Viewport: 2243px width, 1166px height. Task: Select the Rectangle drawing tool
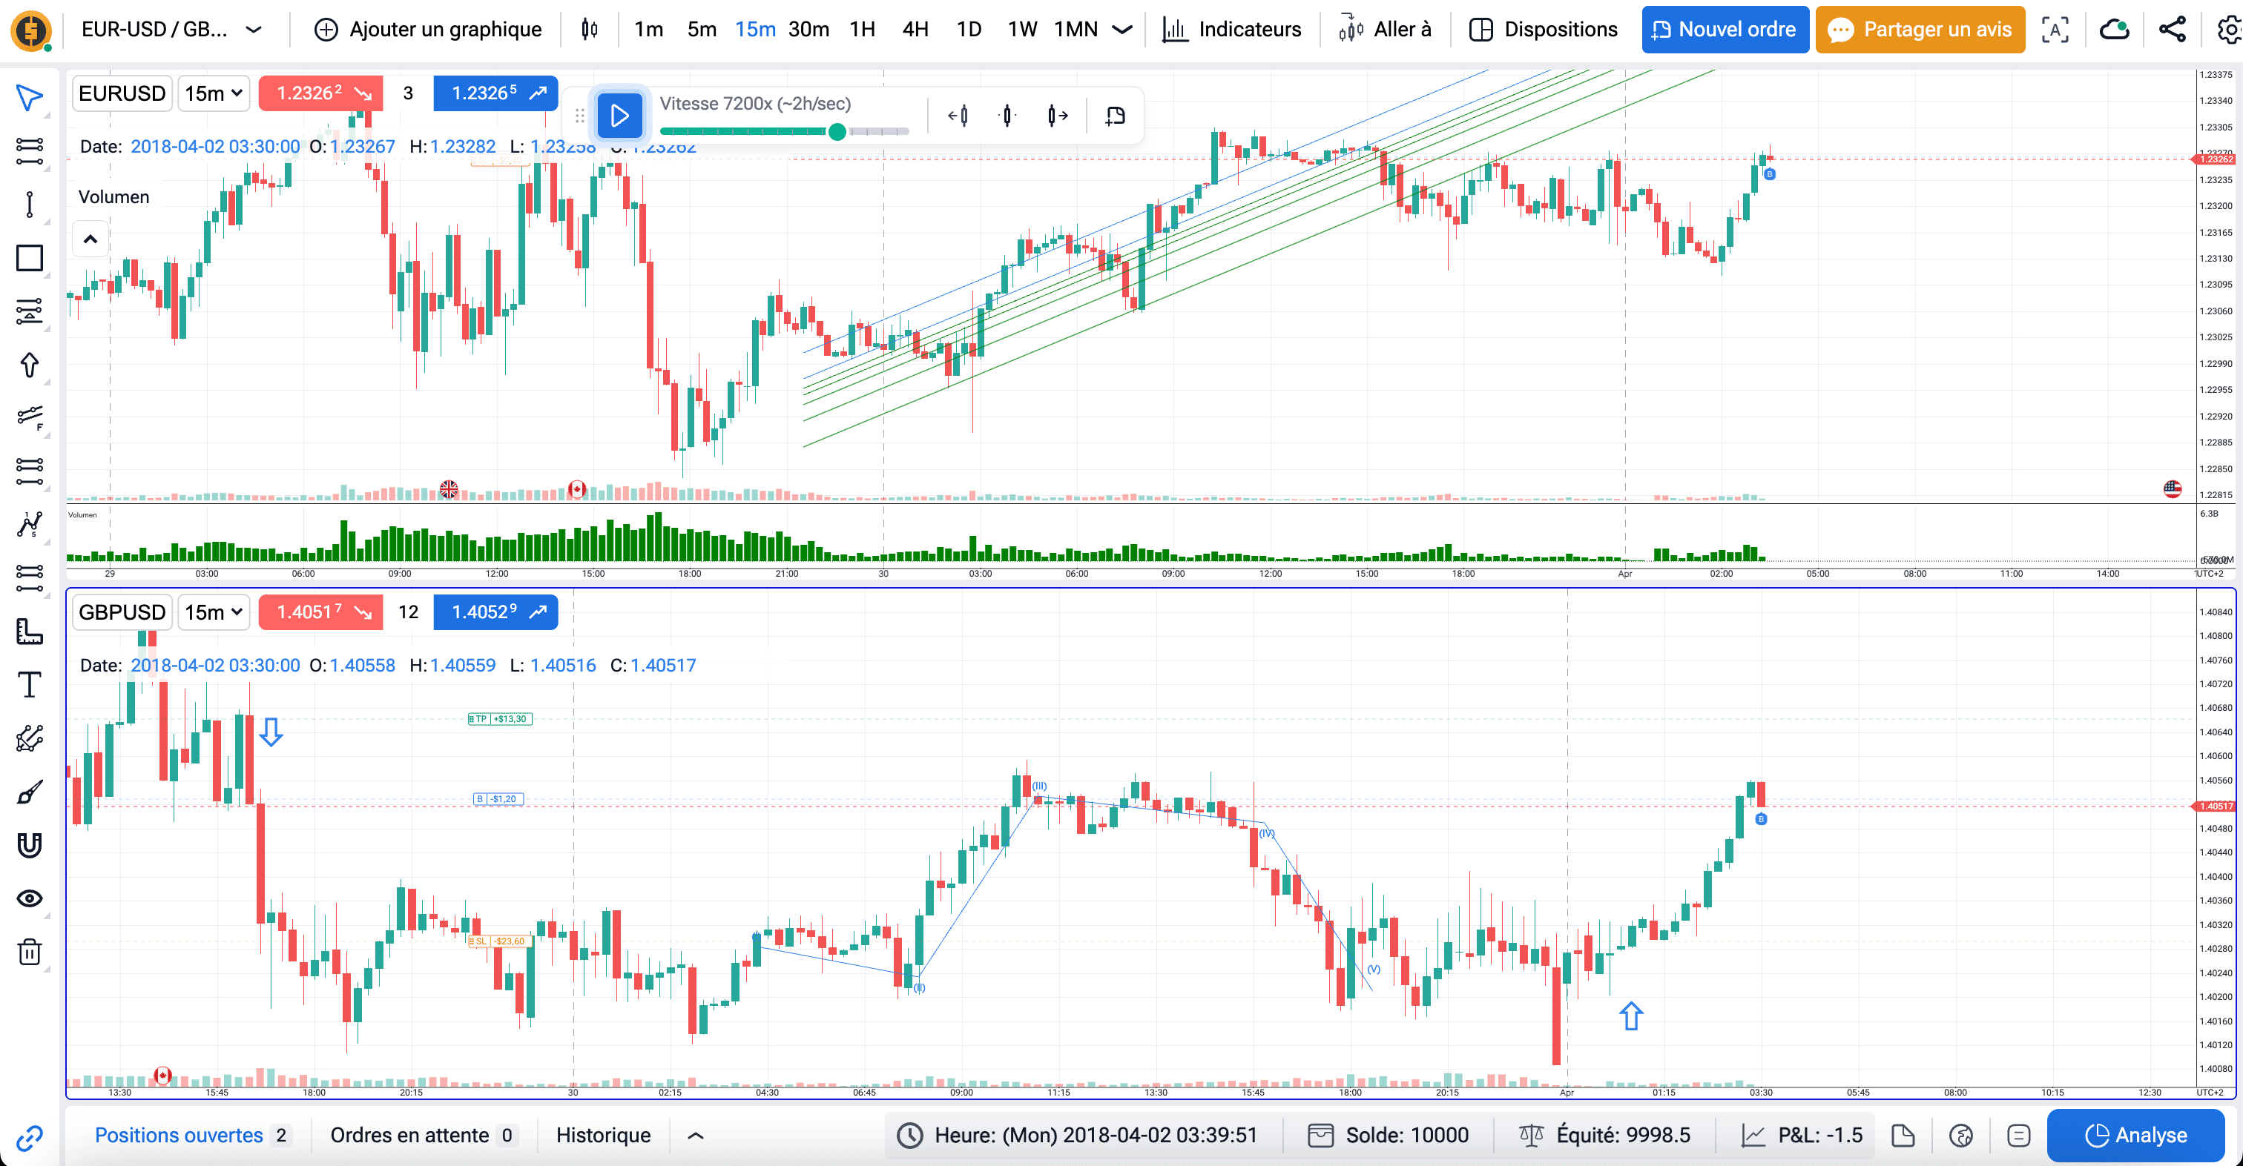(30, 257)
